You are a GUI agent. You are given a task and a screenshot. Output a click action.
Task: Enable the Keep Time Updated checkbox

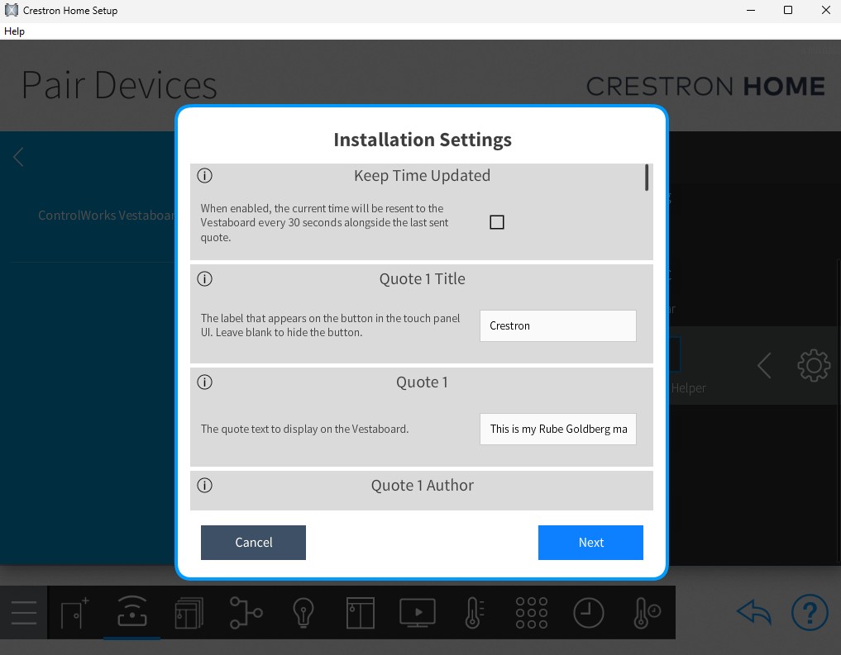pos(497,222)
